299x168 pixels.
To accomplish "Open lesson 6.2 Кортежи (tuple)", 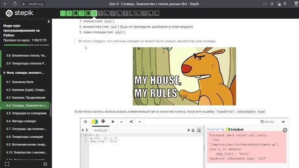I will [26, 90].
